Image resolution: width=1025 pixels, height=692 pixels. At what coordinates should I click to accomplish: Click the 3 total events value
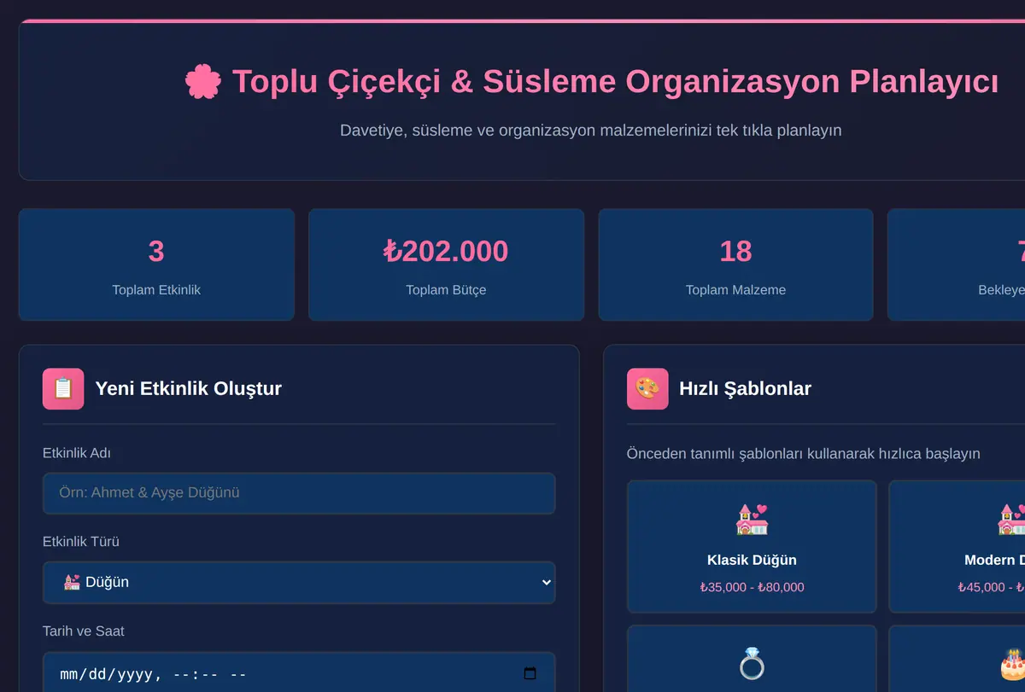click(156, 251)
